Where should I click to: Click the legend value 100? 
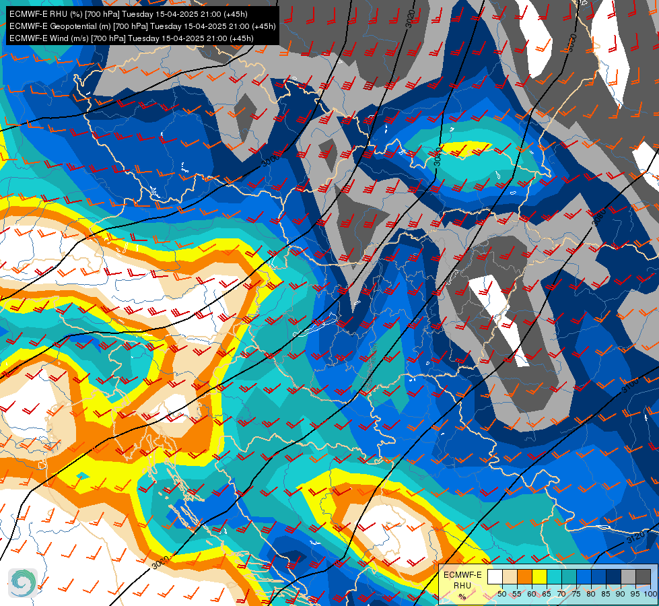pos(650,594)
